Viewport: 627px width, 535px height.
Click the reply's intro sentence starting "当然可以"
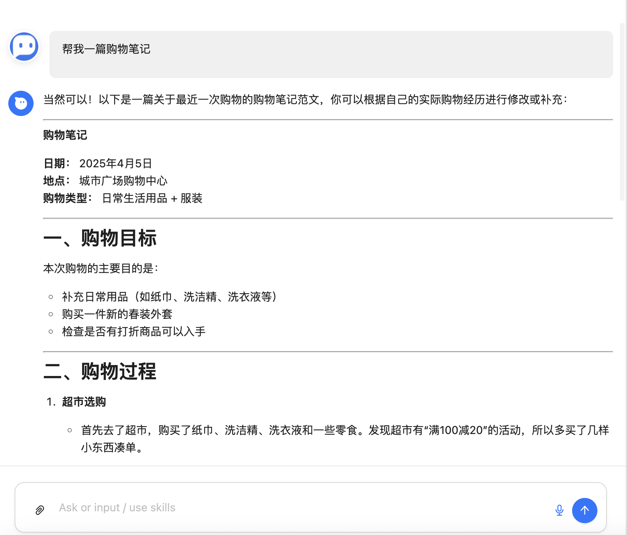[304, 100]
